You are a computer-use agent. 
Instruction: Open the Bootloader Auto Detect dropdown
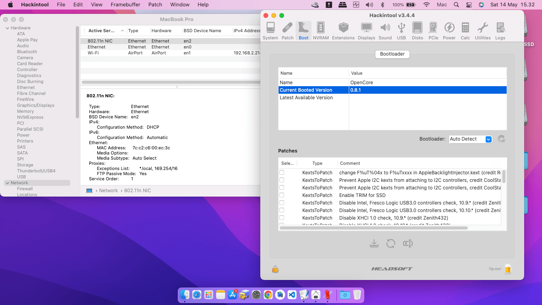pyautogui.click(x=471, y=139)
